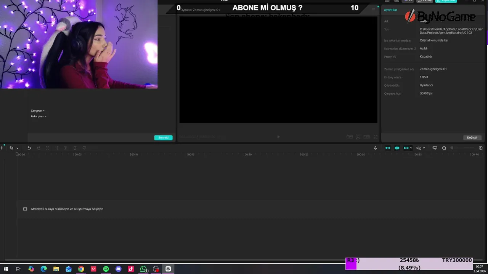Click the timeline zoom slider handle

452,148
